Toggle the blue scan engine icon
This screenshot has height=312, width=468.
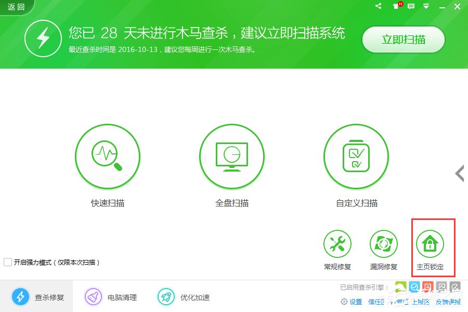414,287
